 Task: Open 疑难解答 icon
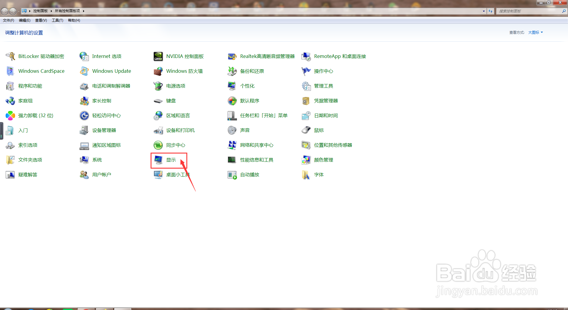10,175
